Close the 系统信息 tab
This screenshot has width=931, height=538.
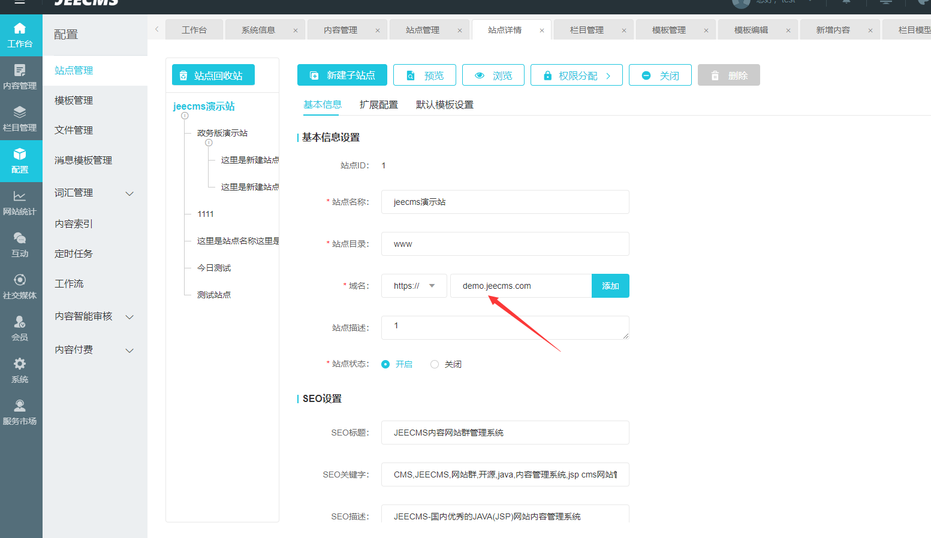296,31
